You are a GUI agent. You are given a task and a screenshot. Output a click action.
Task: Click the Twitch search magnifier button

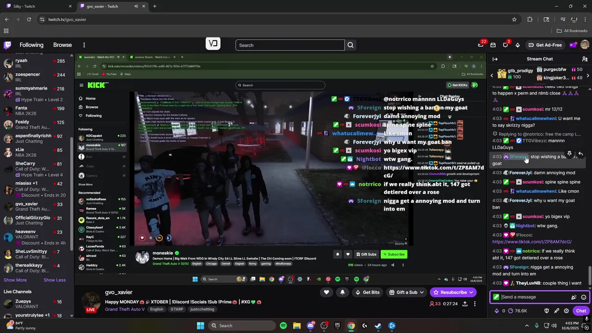[x=351, y=45]
